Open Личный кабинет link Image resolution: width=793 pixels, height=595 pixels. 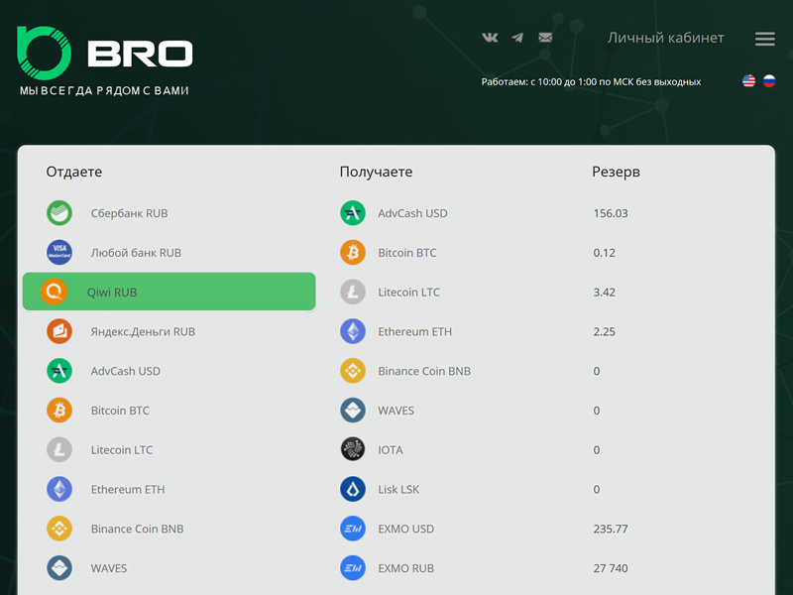[665, 38]
